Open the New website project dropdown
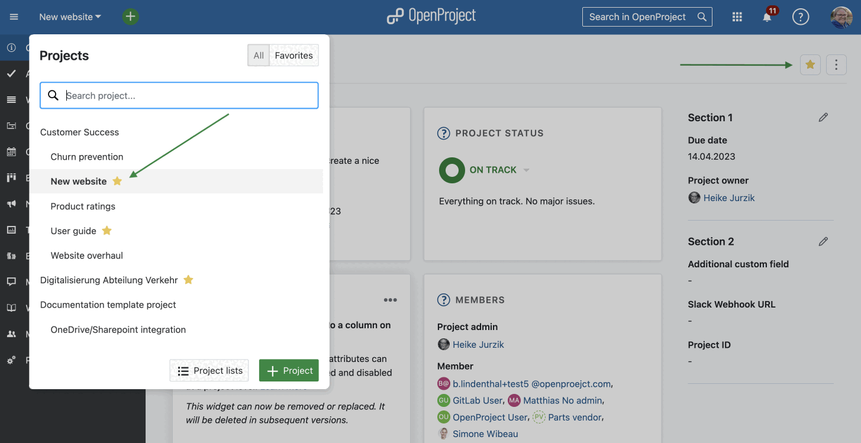The image size is (861, 443). tap(69, 17)
